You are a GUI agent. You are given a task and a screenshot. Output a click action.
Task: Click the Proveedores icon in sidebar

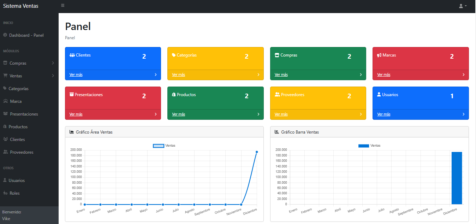point(5,152)
